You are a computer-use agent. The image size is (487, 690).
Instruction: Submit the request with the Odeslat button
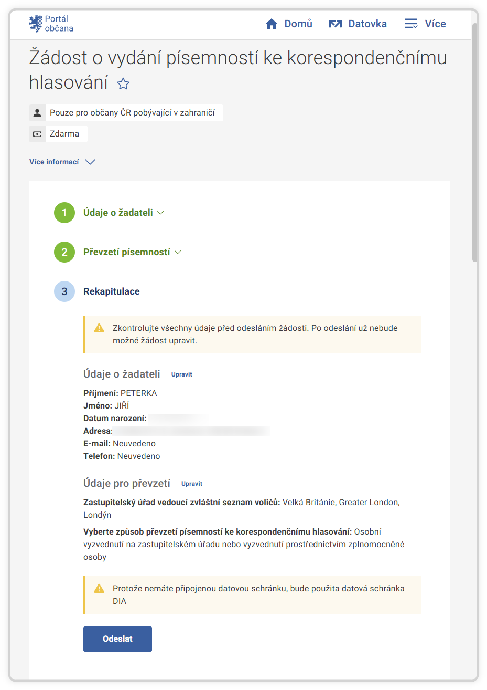point(117,639)
